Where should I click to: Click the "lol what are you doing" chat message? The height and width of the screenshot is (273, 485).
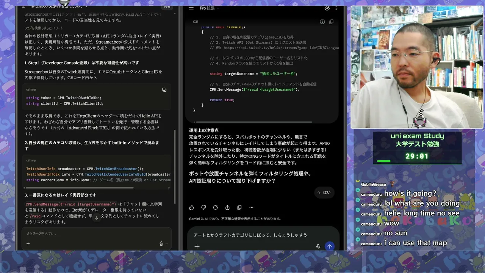pos(422,203)
